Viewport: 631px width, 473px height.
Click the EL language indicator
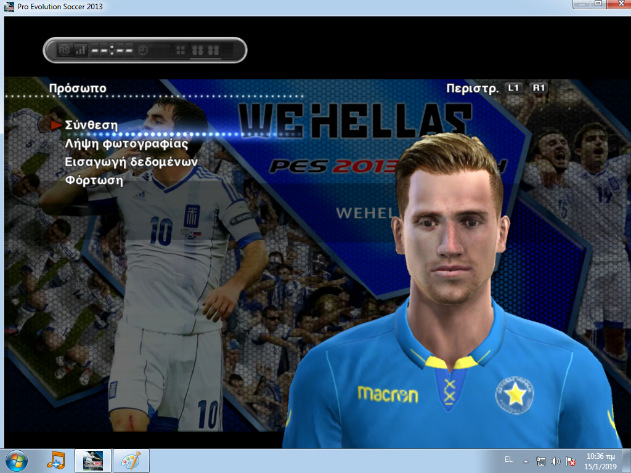508,459
